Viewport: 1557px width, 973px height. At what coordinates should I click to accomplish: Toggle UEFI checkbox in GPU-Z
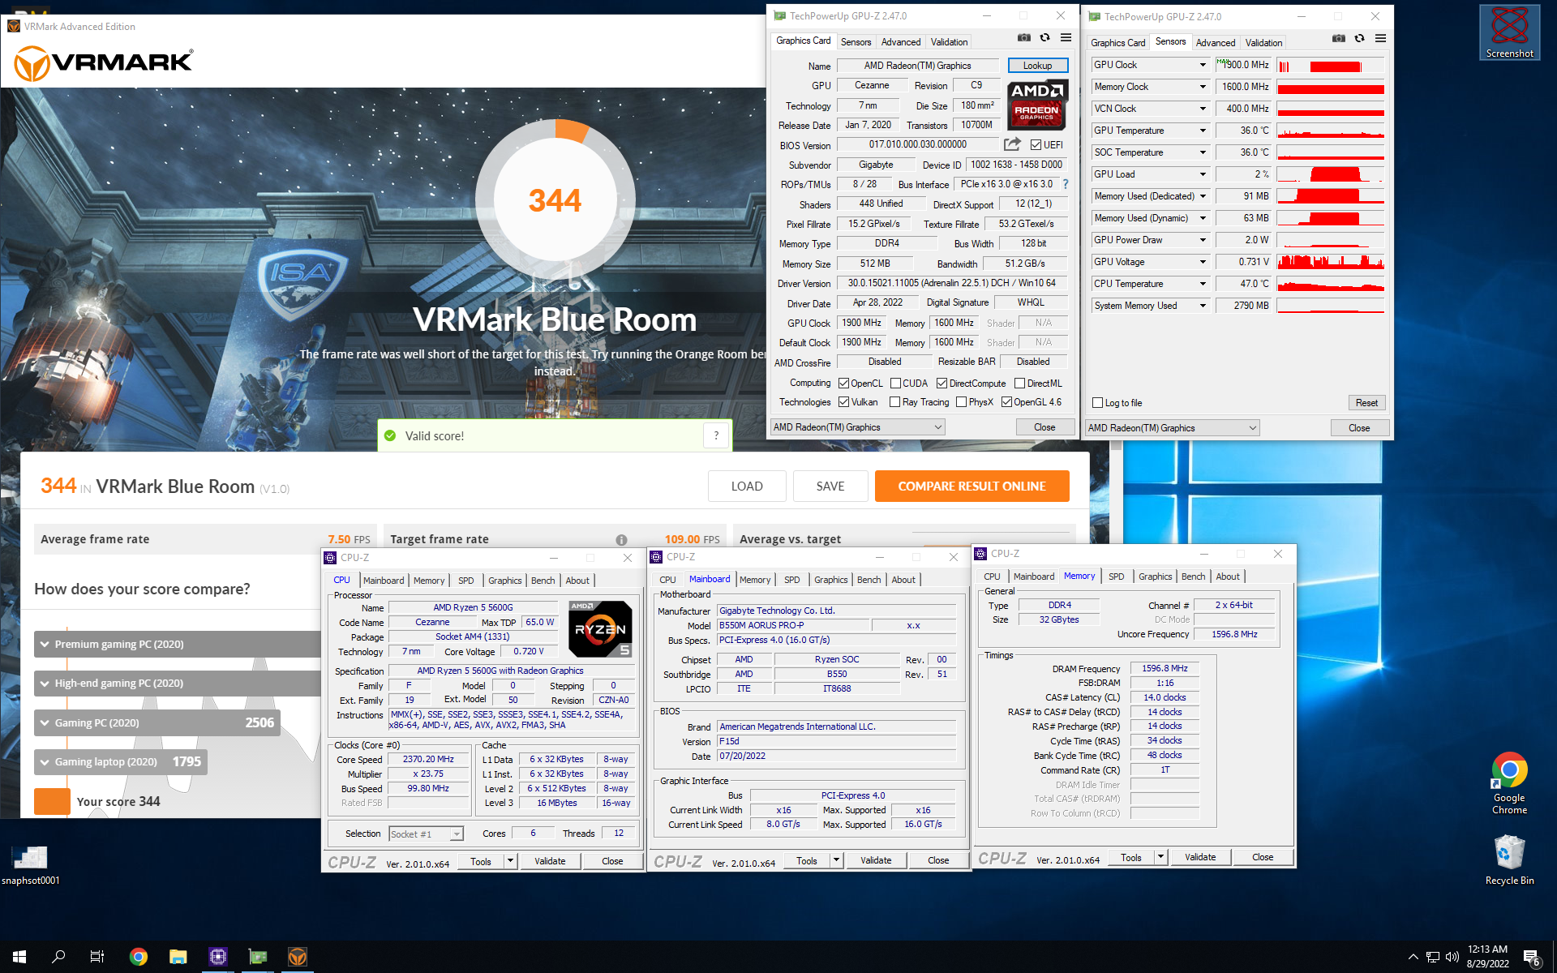1036,145
